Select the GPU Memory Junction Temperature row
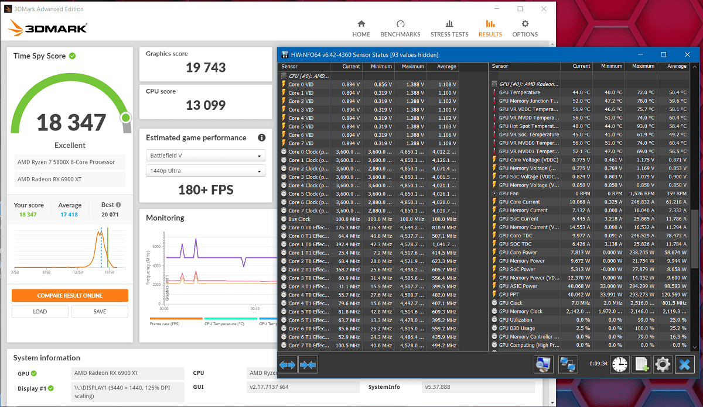 tap(589, 101)
